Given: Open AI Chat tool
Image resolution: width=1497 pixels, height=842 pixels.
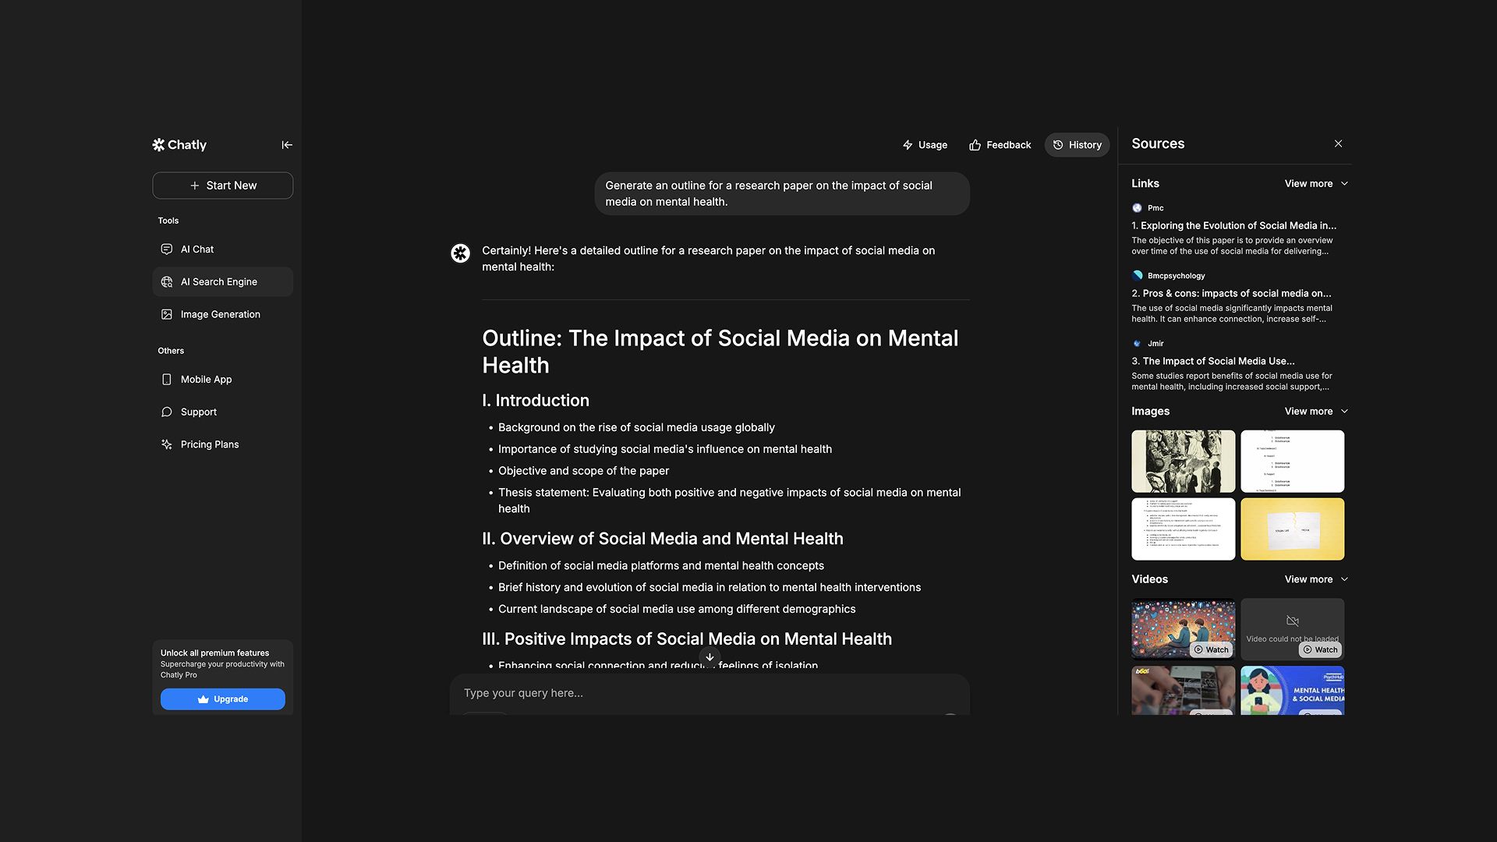Looking at the screenshot, I should 197,249.
